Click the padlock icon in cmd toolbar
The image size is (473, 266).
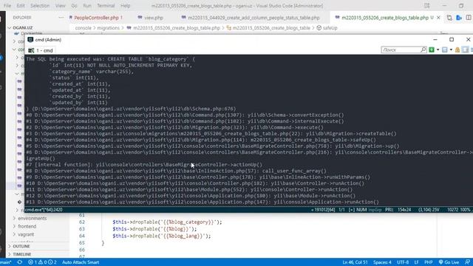(x=457, y=50)
